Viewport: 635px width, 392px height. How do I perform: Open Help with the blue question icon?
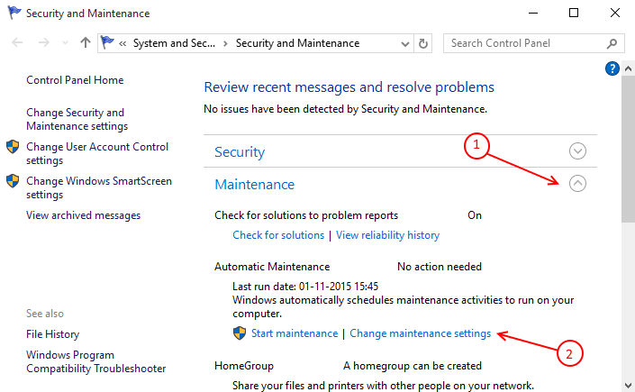612,68
